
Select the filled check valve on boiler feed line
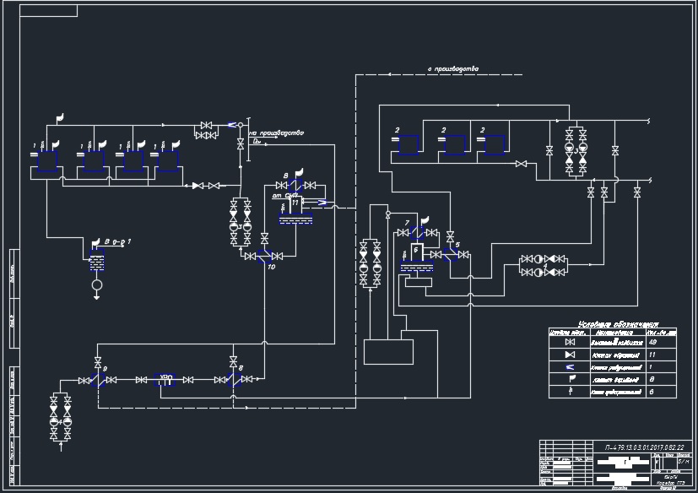tap(197, 185)
